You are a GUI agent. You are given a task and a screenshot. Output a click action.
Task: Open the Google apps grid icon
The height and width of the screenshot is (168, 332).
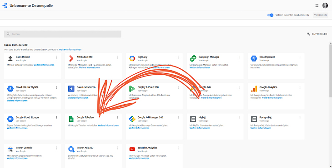pos(317,6)
